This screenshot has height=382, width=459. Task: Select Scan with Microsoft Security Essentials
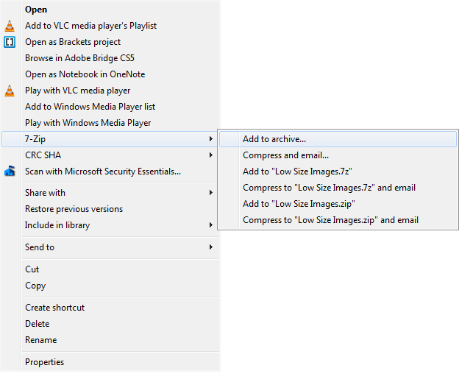tap(110, 171)
